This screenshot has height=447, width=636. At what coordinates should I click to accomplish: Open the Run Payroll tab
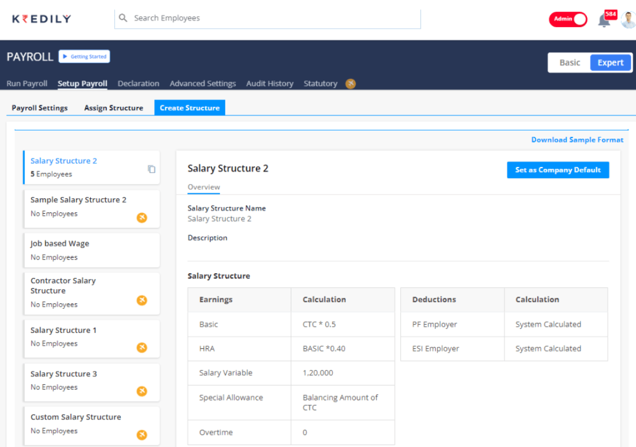point(27,84)
